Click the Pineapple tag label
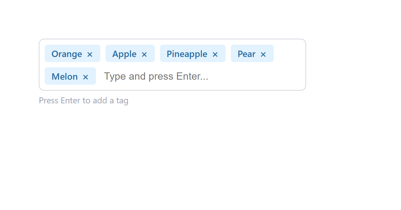 click(187, 54)
